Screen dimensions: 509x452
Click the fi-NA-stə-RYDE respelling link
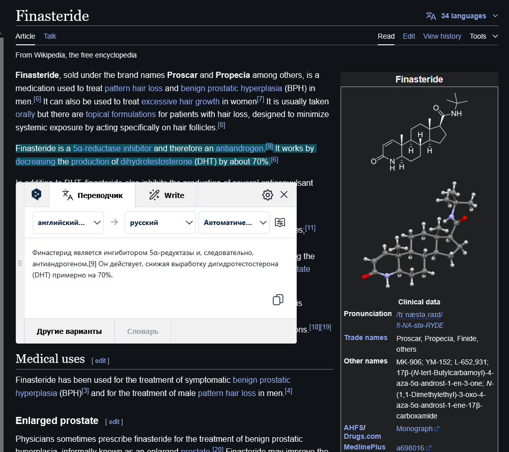pos(420,325)
